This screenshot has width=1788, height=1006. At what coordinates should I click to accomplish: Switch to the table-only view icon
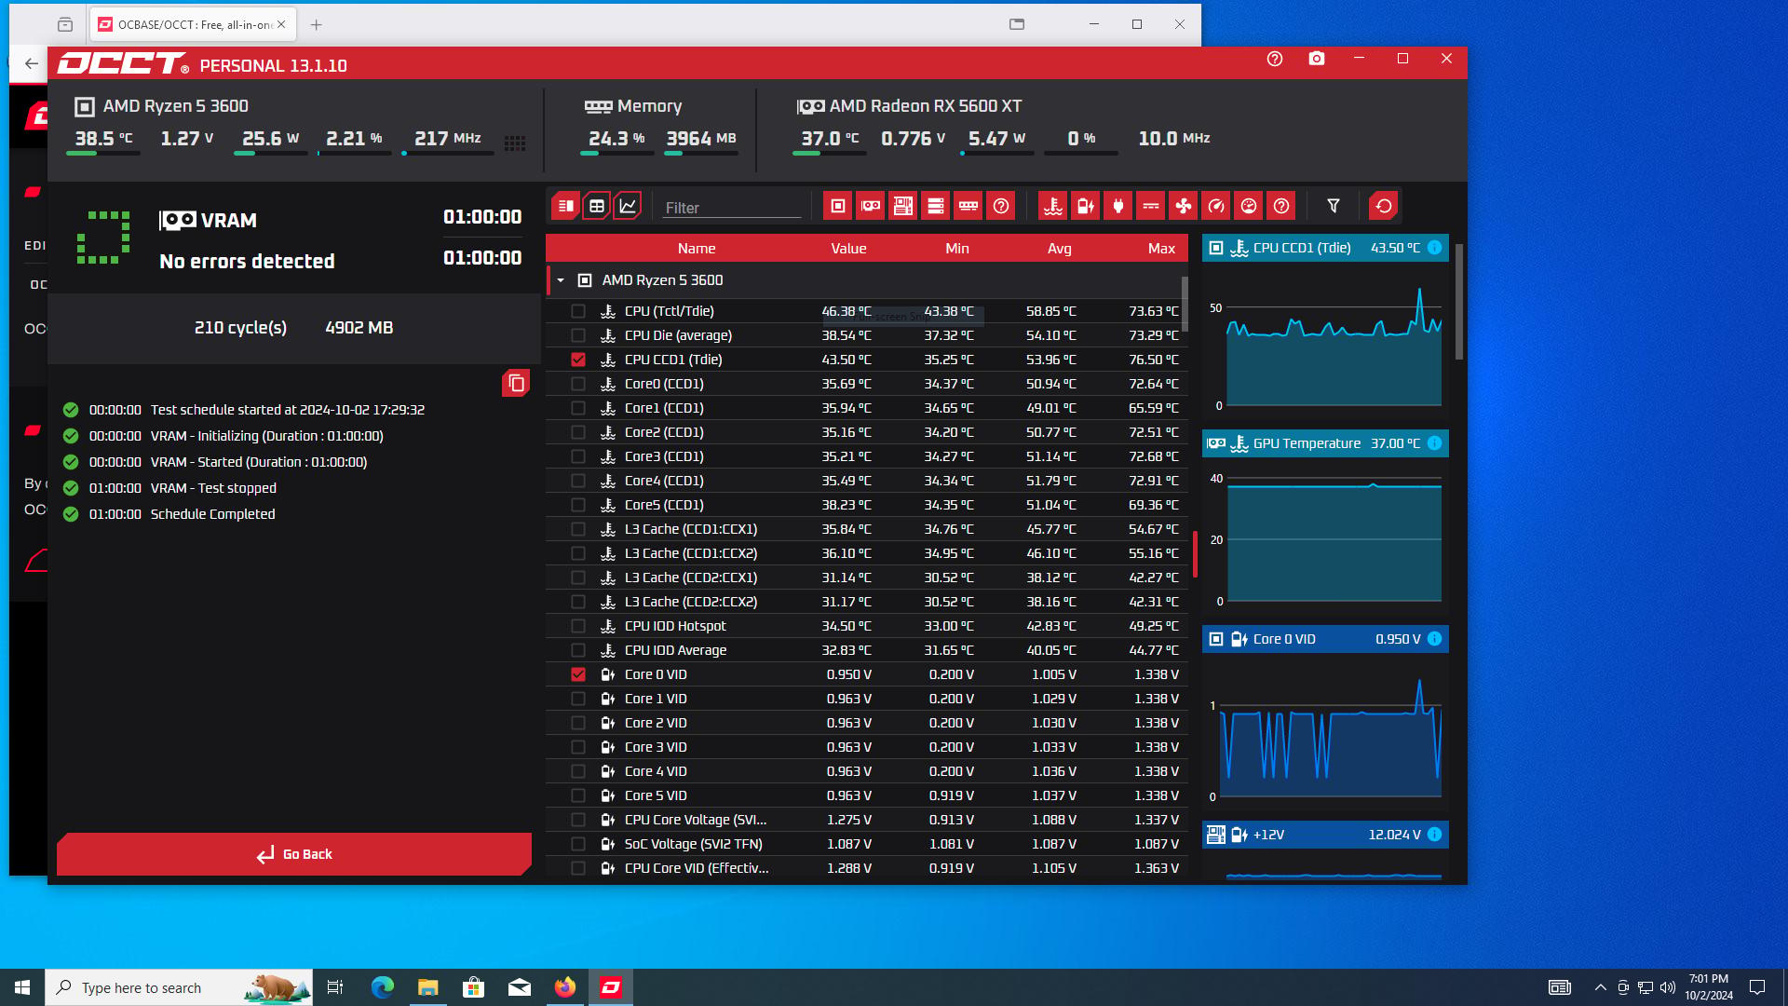(x=597, y=206)
